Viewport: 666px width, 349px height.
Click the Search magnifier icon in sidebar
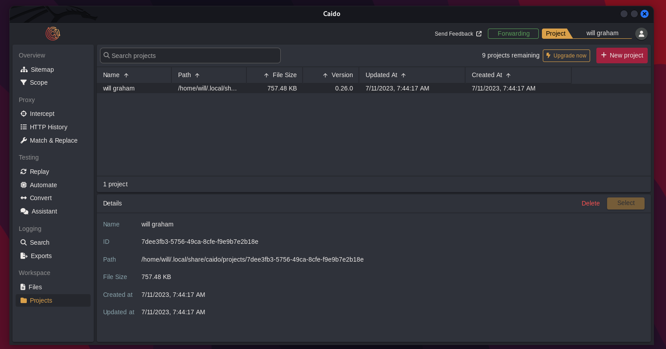(24, 242)
